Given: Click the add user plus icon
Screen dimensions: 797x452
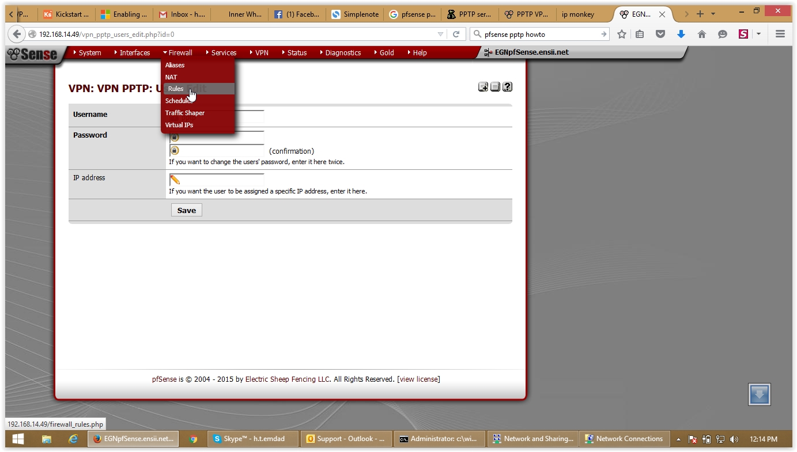Looking at the screenshot, I should tap(483, 87).
